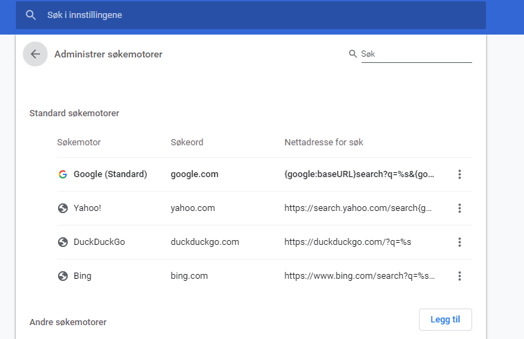Click the globe icon beside DuckDuckGo
524x339 pixels.
pos(63,242)
